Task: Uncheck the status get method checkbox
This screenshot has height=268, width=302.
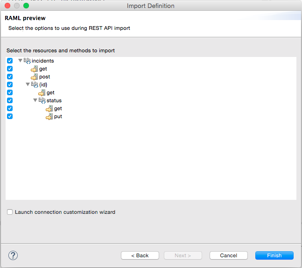Action: pos(10,108)
